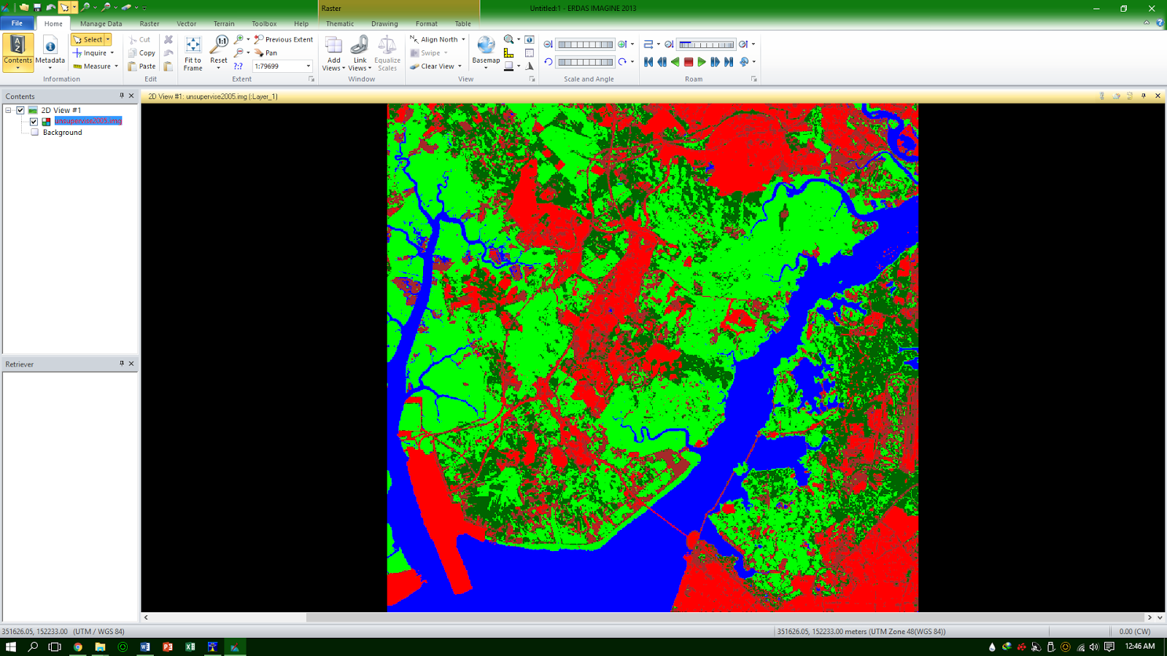Open the Align North dropdown arrow

click(463, 39)
